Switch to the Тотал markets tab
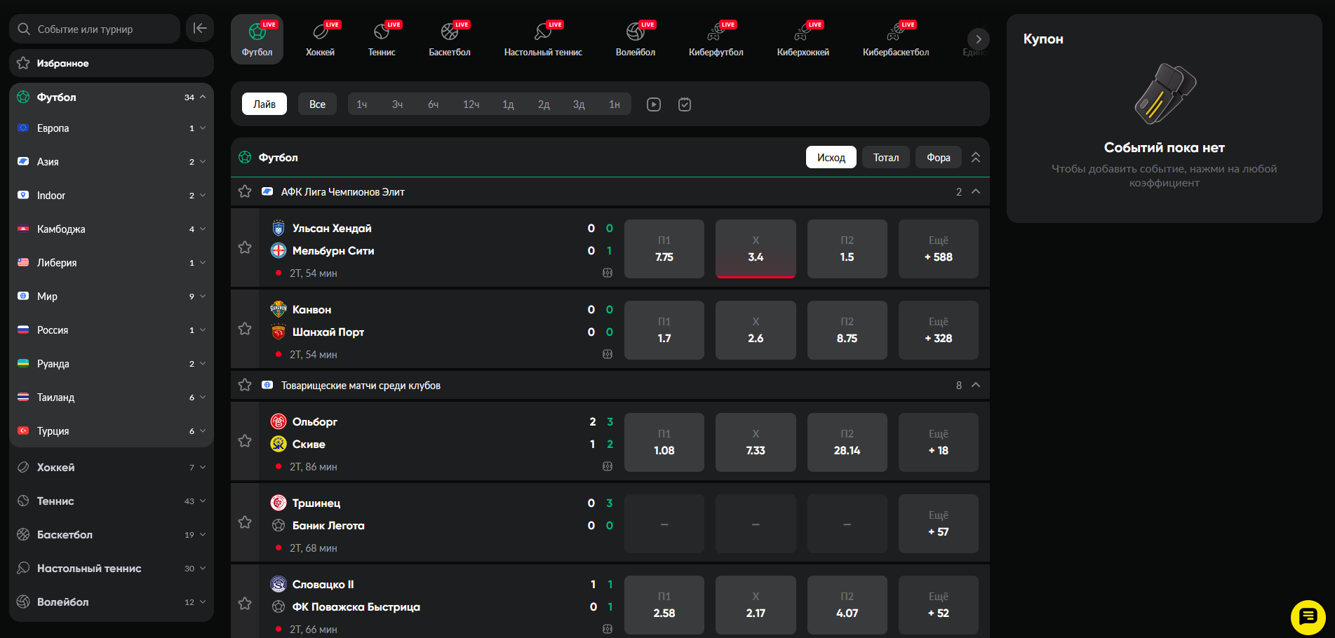Image resolution: width=1335 pixels, height=638 pixels. 885,157
